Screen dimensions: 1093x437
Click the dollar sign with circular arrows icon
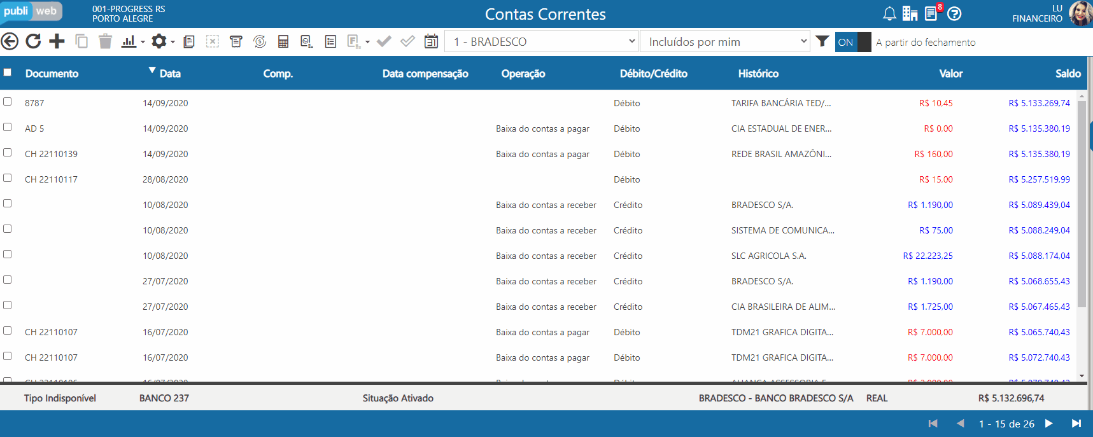tap(260, 41)
